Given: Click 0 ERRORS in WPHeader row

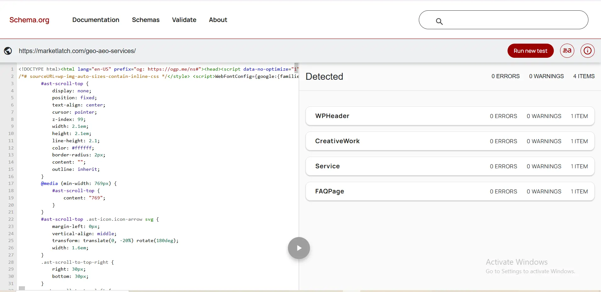Looking at the screenshot, I should tap(503, 116).
